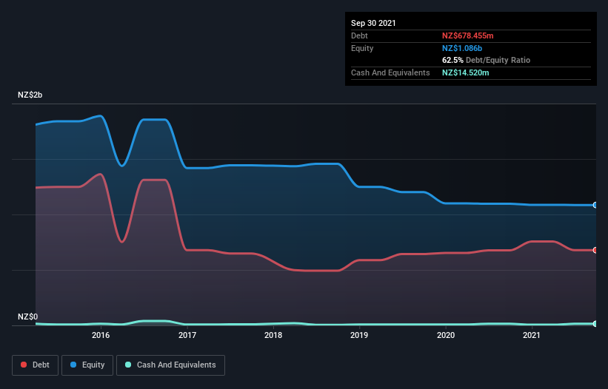Select the 62.5% Debt/Equity Ratio text
The width and height of the screenshot is (608, 389).
(x=486, y=60)
